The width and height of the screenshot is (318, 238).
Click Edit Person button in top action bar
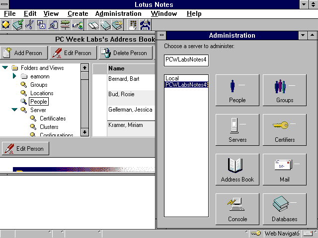pyautogui.click(x=73, y=53)
